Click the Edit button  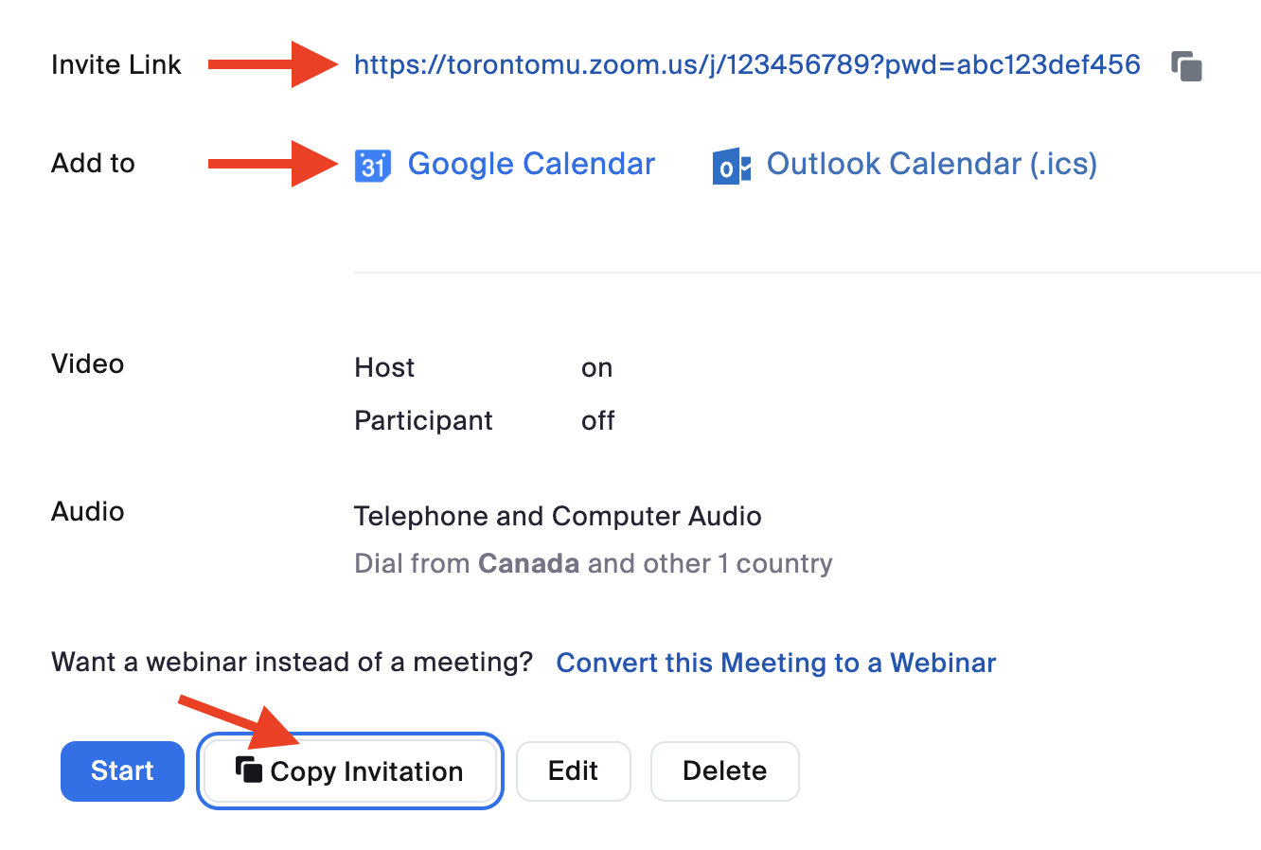[x=573, y=770]
